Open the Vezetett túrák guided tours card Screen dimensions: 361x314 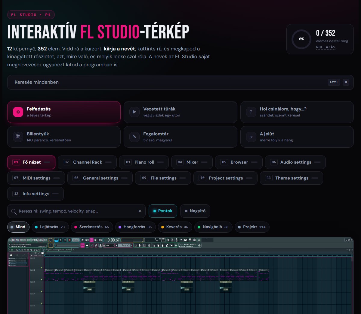[180, 112]
